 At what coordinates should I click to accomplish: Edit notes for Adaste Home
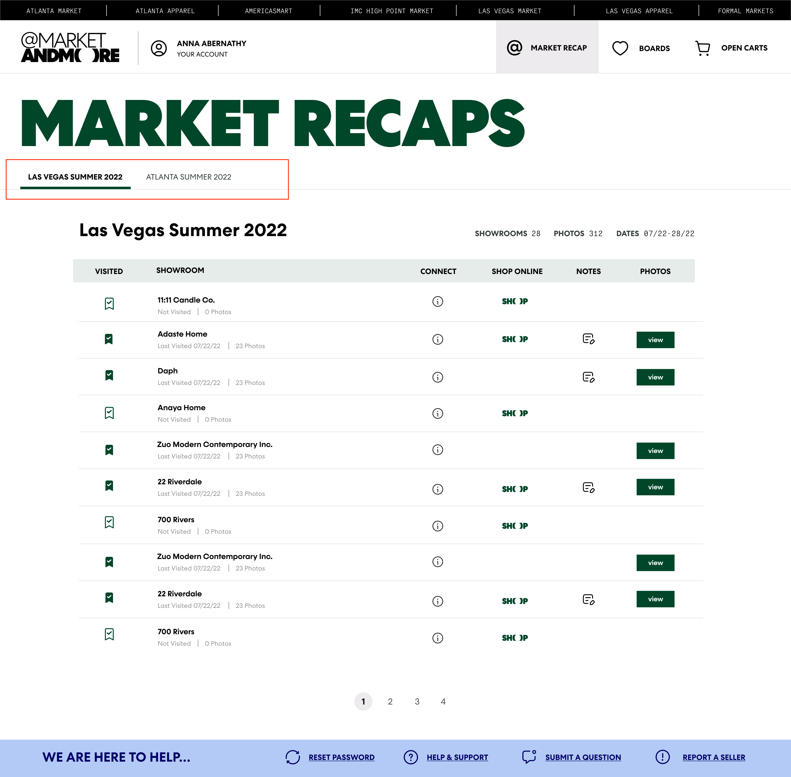[x=589, y=339]
